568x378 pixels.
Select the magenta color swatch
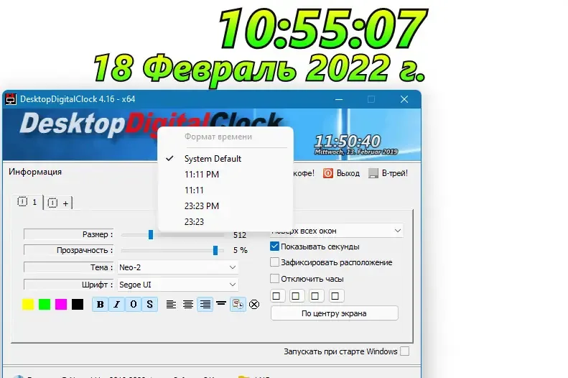61,305
